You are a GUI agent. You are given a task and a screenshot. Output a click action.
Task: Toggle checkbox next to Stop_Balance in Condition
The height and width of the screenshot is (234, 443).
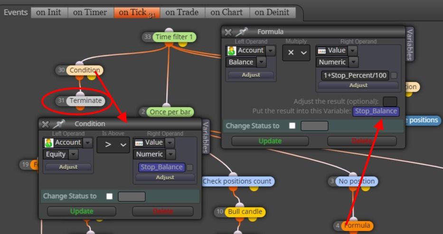coord(190,168)
